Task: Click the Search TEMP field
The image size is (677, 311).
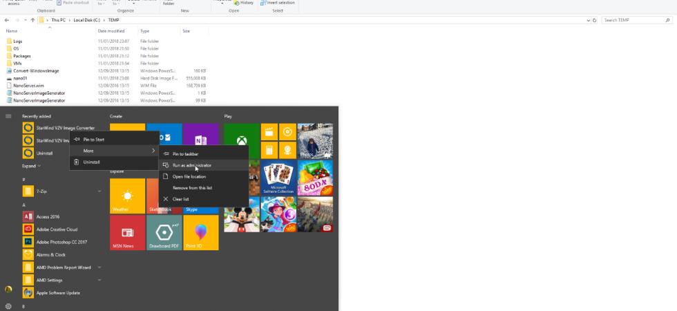Action: click(x=636, y=20)
